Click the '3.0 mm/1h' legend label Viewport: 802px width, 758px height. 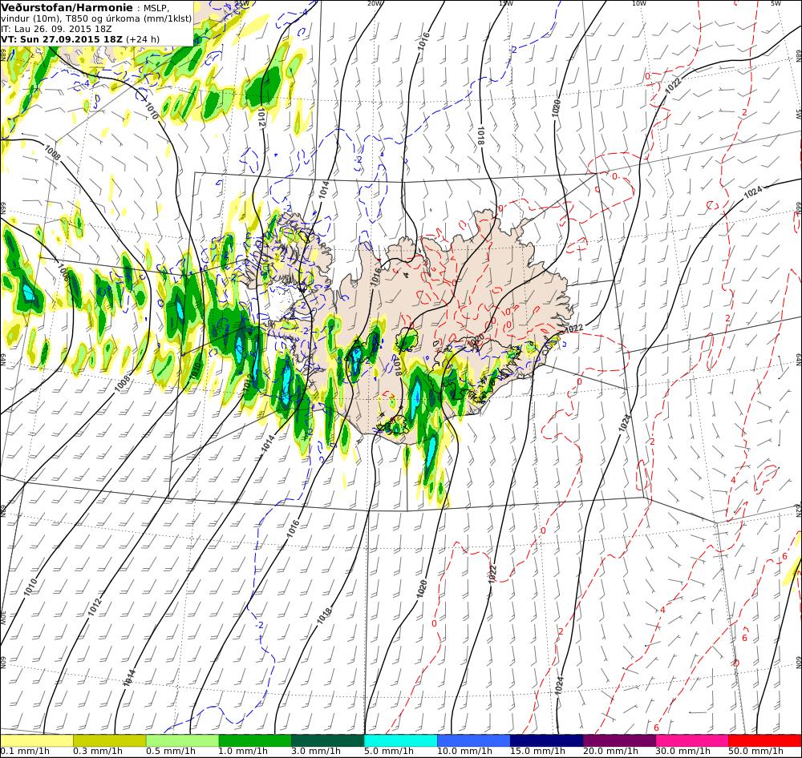316,752
